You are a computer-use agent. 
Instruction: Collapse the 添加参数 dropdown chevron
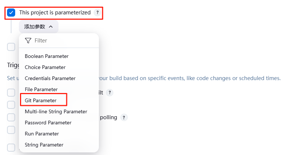pyautogui.click(x=51, y=27)
